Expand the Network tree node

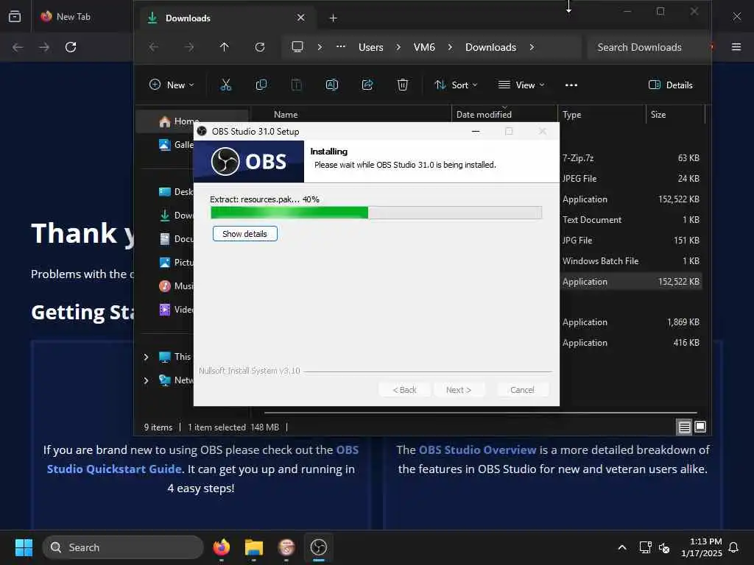coord(147,380)
